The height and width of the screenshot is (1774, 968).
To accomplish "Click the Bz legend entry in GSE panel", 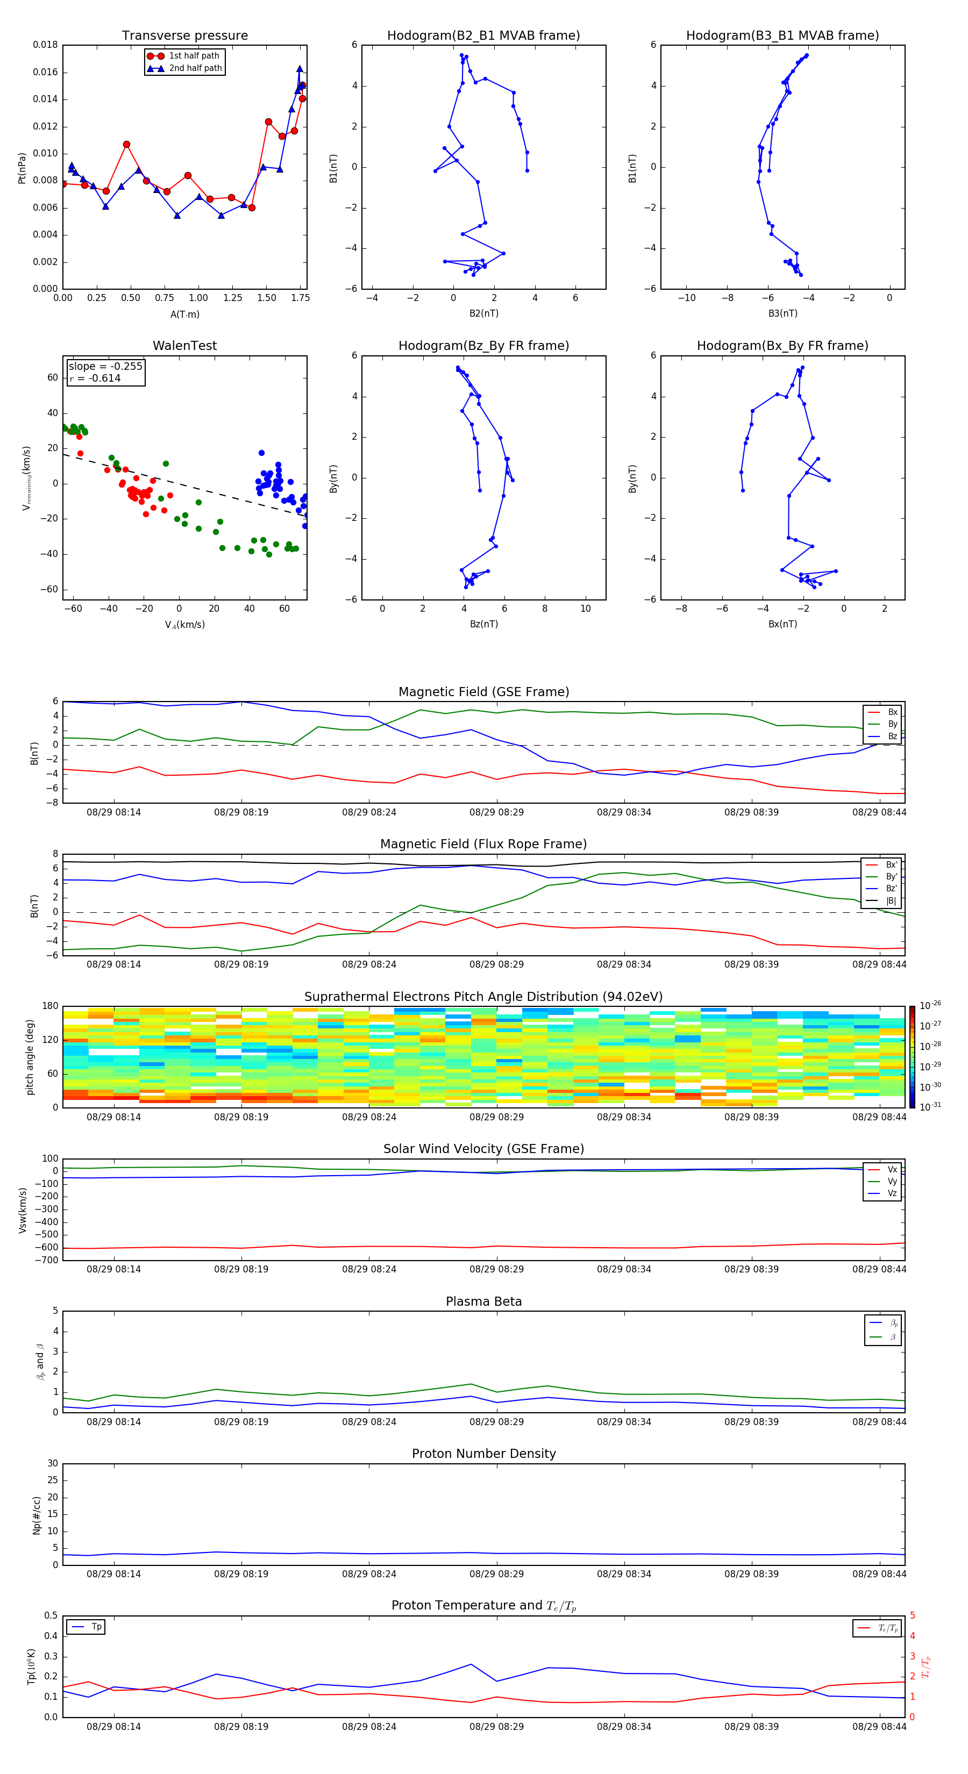I will coord(882,736).
